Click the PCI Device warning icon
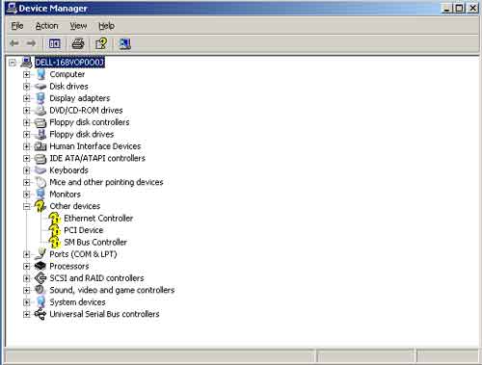Image resolution: width=482 pixels, height=365 pixels. click(54, 230)
